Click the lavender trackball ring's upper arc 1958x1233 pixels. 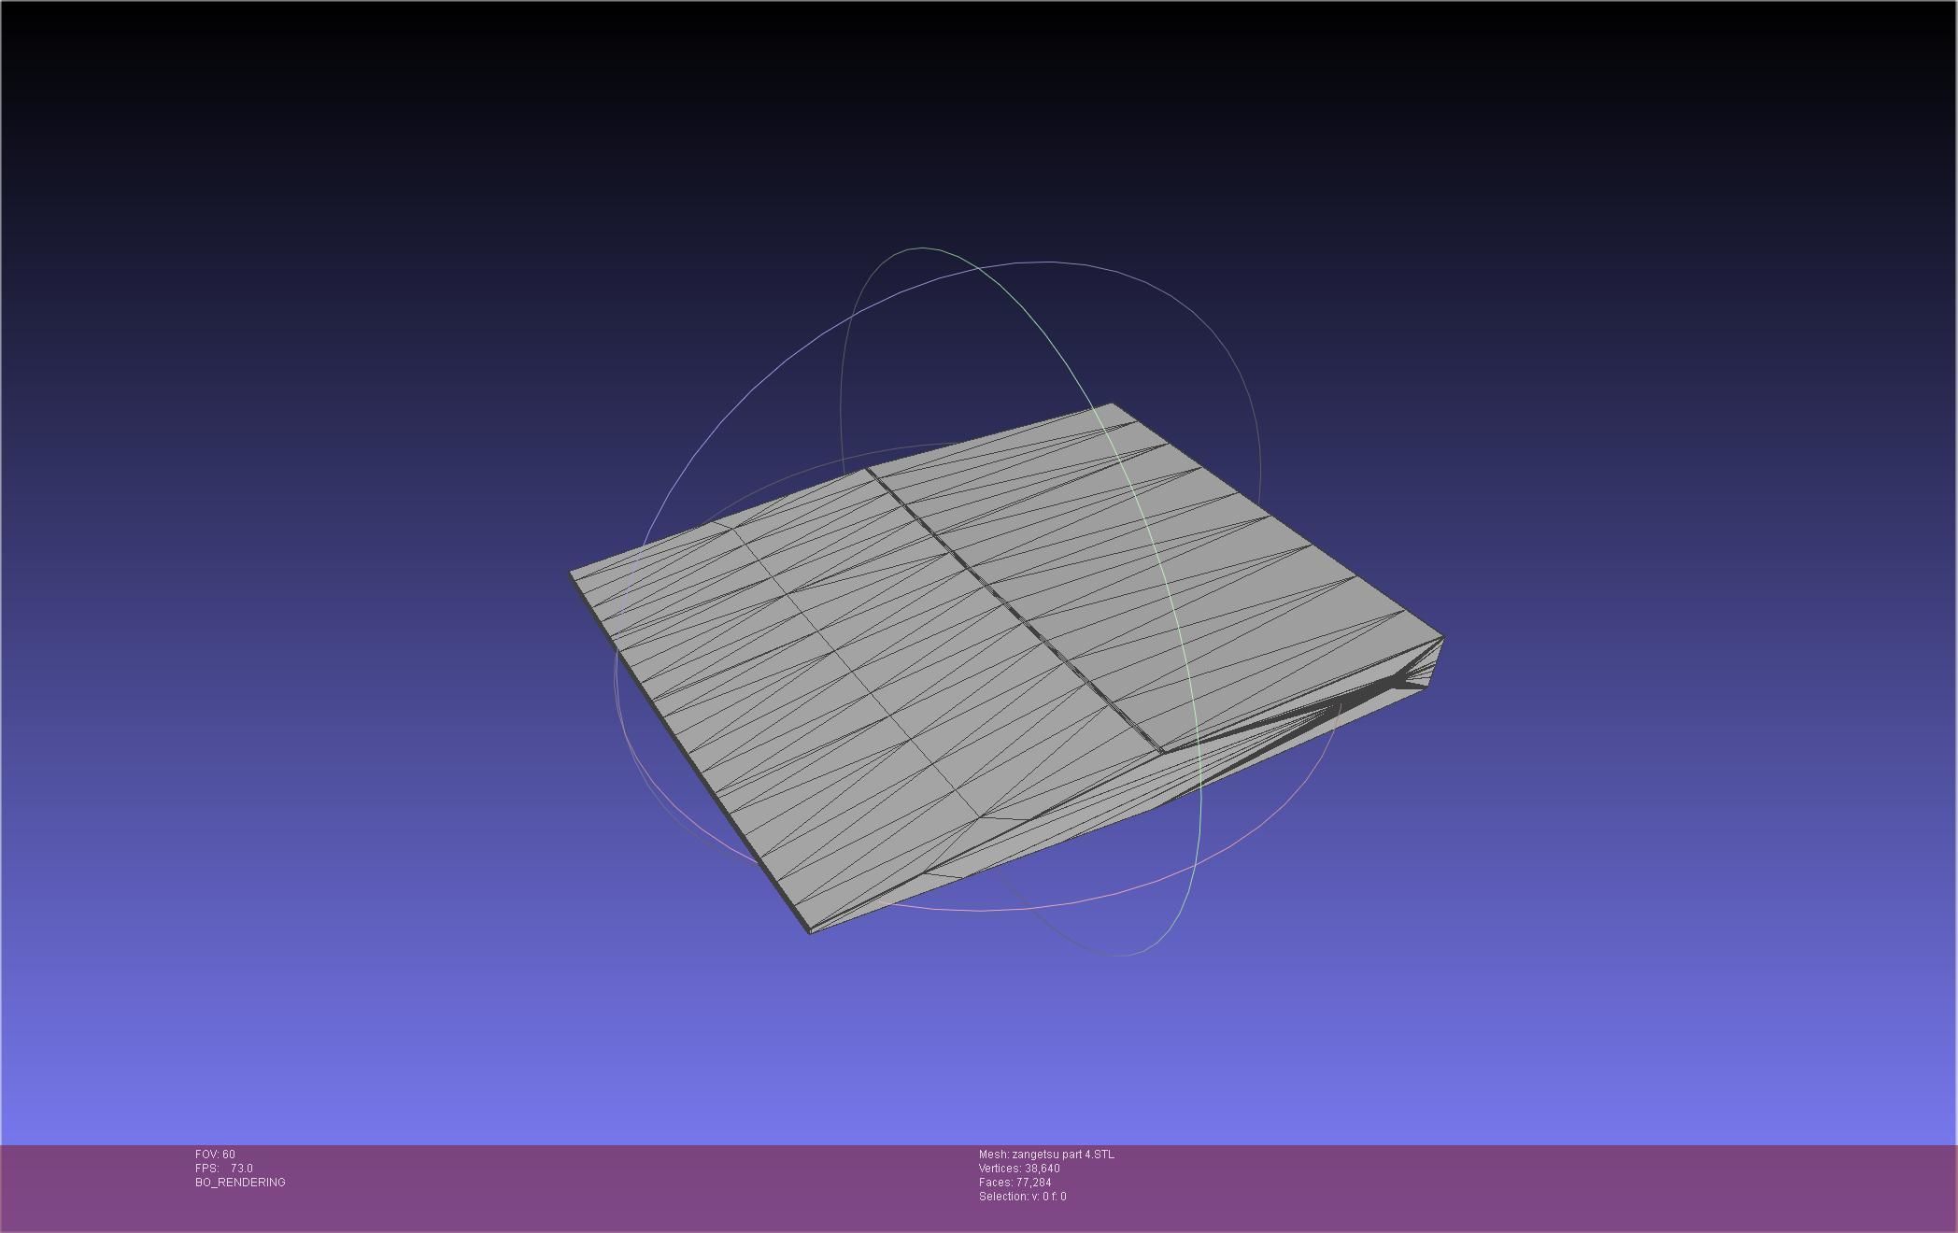coord(1046,263)
